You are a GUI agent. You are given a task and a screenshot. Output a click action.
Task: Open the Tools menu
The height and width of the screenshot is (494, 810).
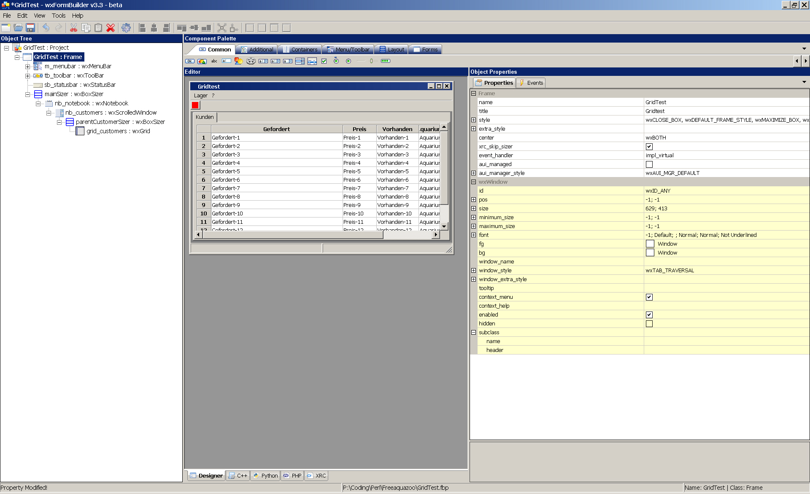[x=59, y=16]
